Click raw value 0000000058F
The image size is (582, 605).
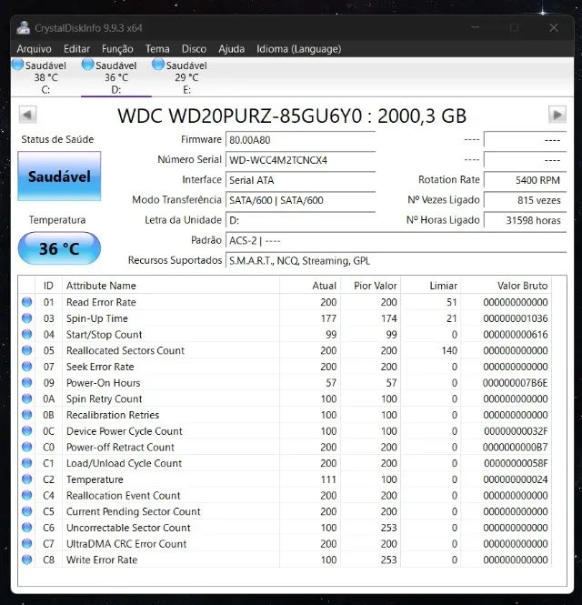(x=516, y=463)
